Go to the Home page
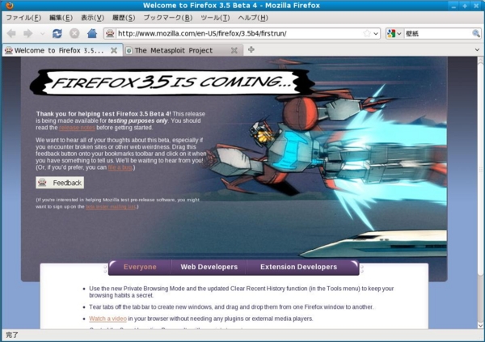The image size is (485, 342). point(92,33)
